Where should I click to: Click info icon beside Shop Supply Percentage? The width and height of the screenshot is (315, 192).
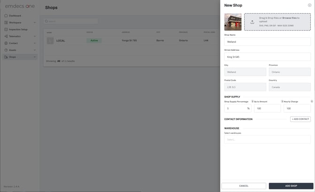click(252, 101)
